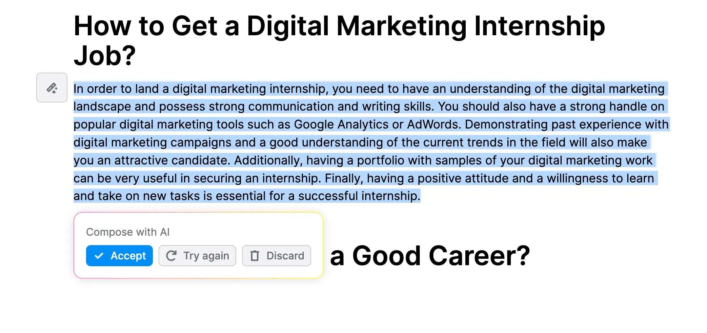The image size is (707, 333).
Task: Click the "a Good Career?" heading
Action: pos(430,256)
